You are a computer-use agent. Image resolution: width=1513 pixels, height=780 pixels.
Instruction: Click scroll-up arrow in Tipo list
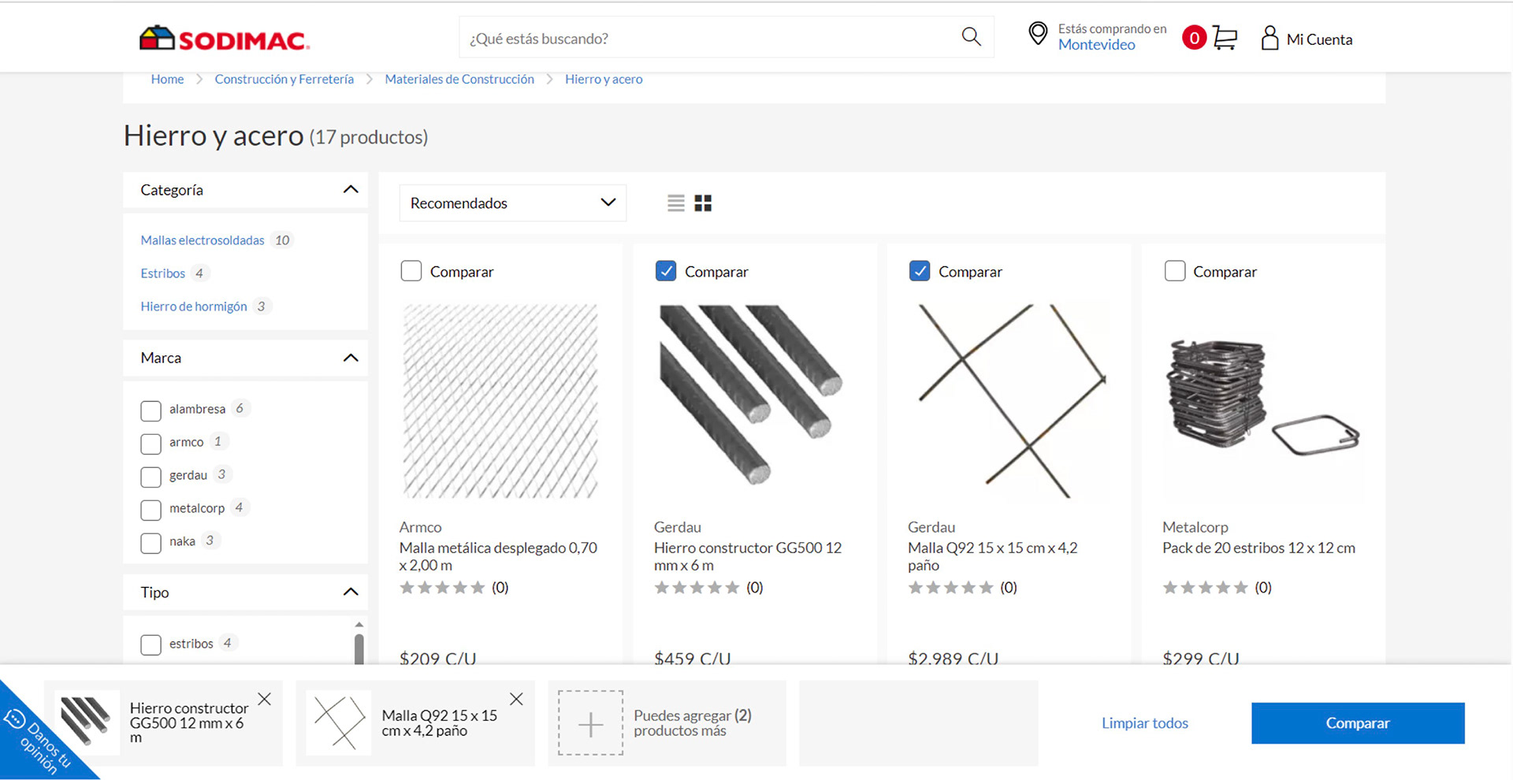coord(359,624)
